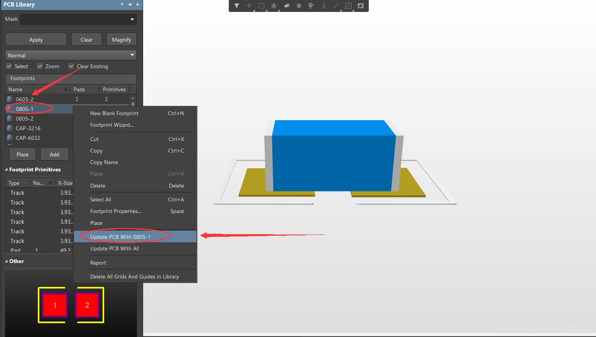The height and width of the screenshot is (337, 596).
Task: Open the filter funnel icon in the toolbar
Action: point(236,6)
